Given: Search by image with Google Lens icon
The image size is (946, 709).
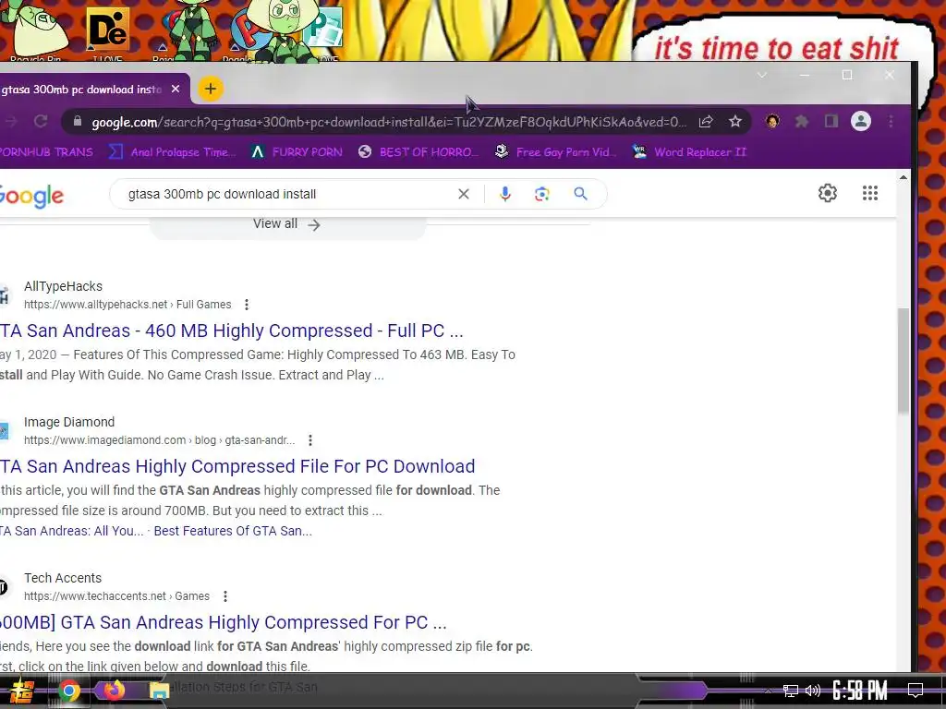Looking at the screenshot, I should click(541, 194).
